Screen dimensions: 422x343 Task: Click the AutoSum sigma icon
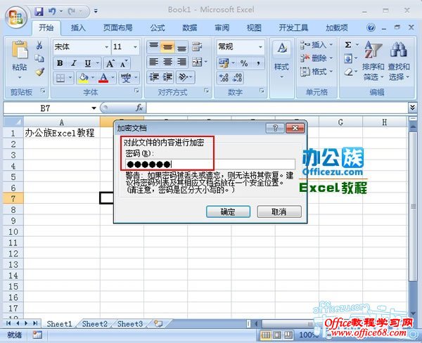tap(348, 45)
